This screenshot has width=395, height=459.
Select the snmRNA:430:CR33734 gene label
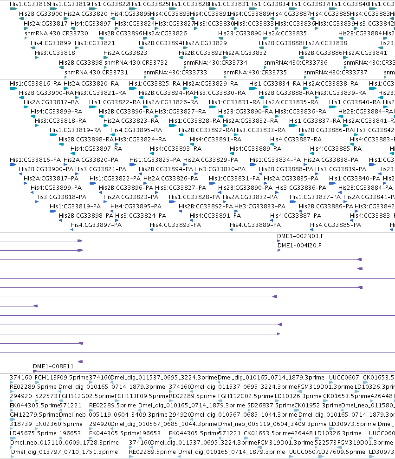(215, 63)
